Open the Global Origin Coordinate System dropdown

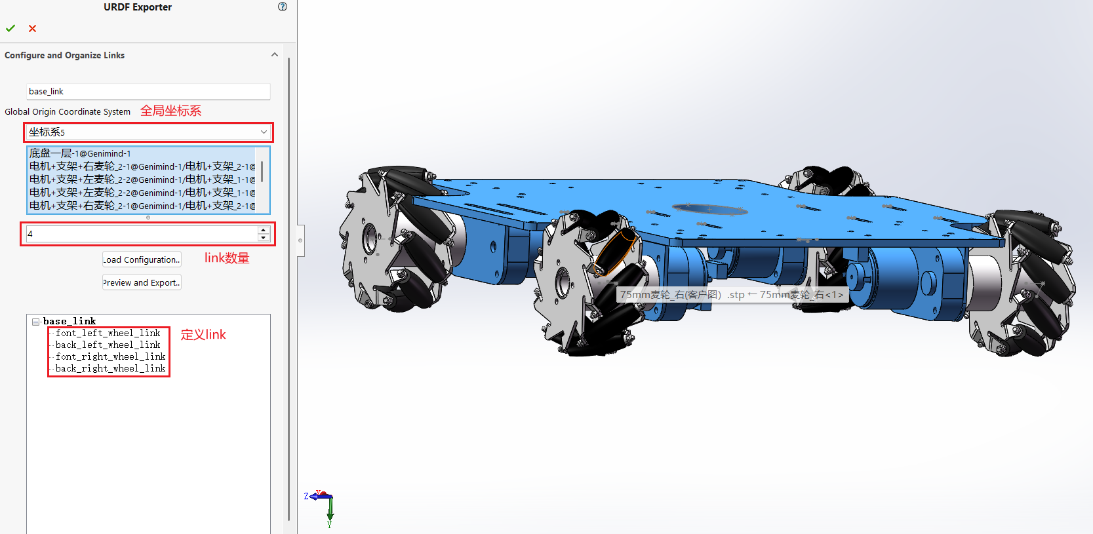tap(263, 132)
